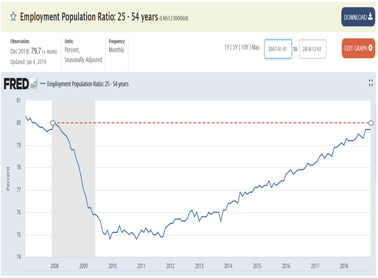Click the download arrow icon

pos(370,17)
